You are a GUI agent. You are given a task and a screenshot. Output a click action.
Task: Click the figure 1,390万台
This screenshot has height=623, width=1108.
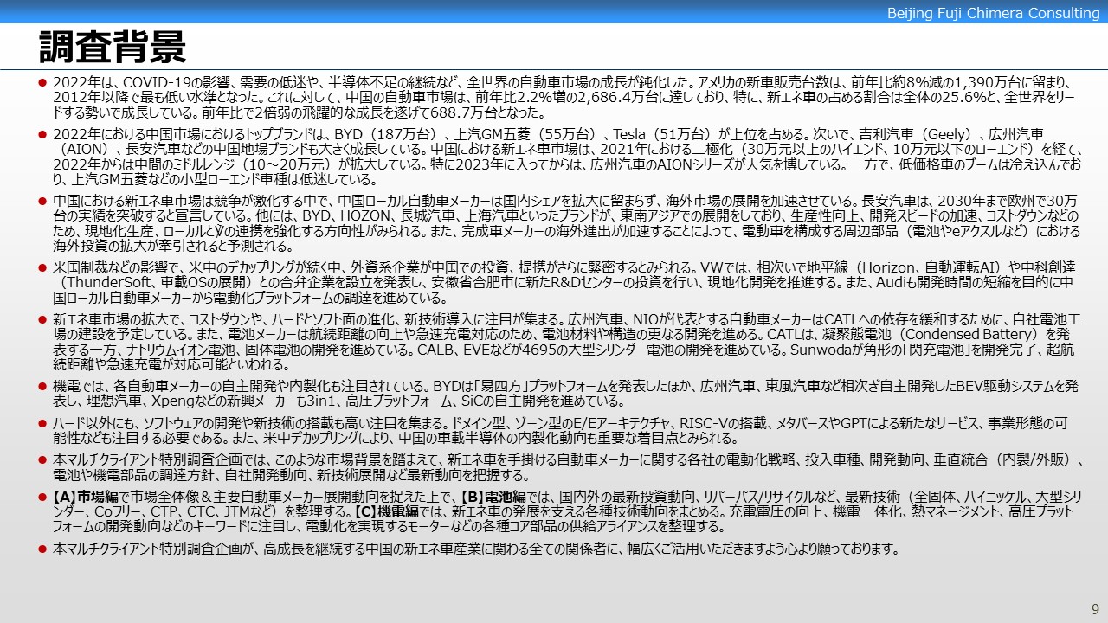pos(986,82)
